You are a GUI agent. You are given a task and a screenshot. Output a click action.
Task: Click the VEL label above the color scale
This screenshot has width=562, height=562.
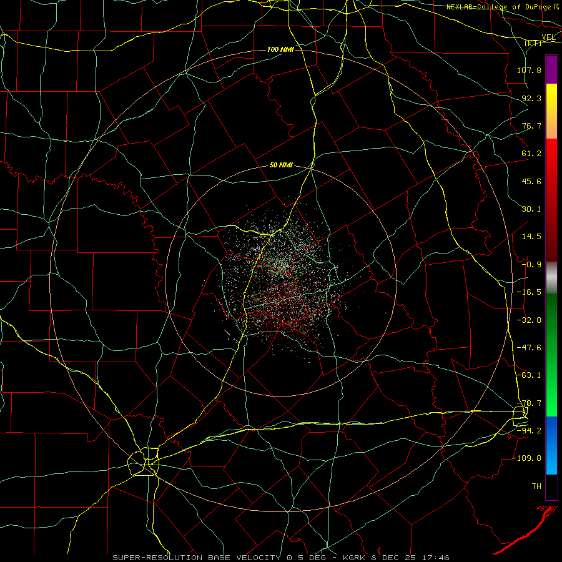coord(548,37)
